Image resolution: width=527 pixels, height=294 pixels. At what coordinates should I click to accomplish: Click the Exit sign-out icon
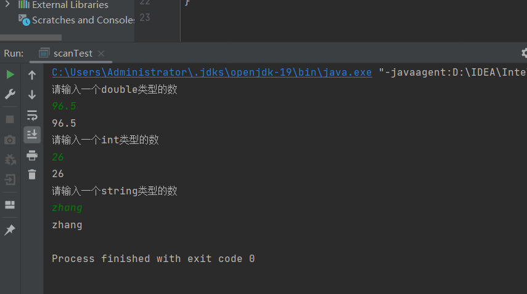(x=10, y=180)
